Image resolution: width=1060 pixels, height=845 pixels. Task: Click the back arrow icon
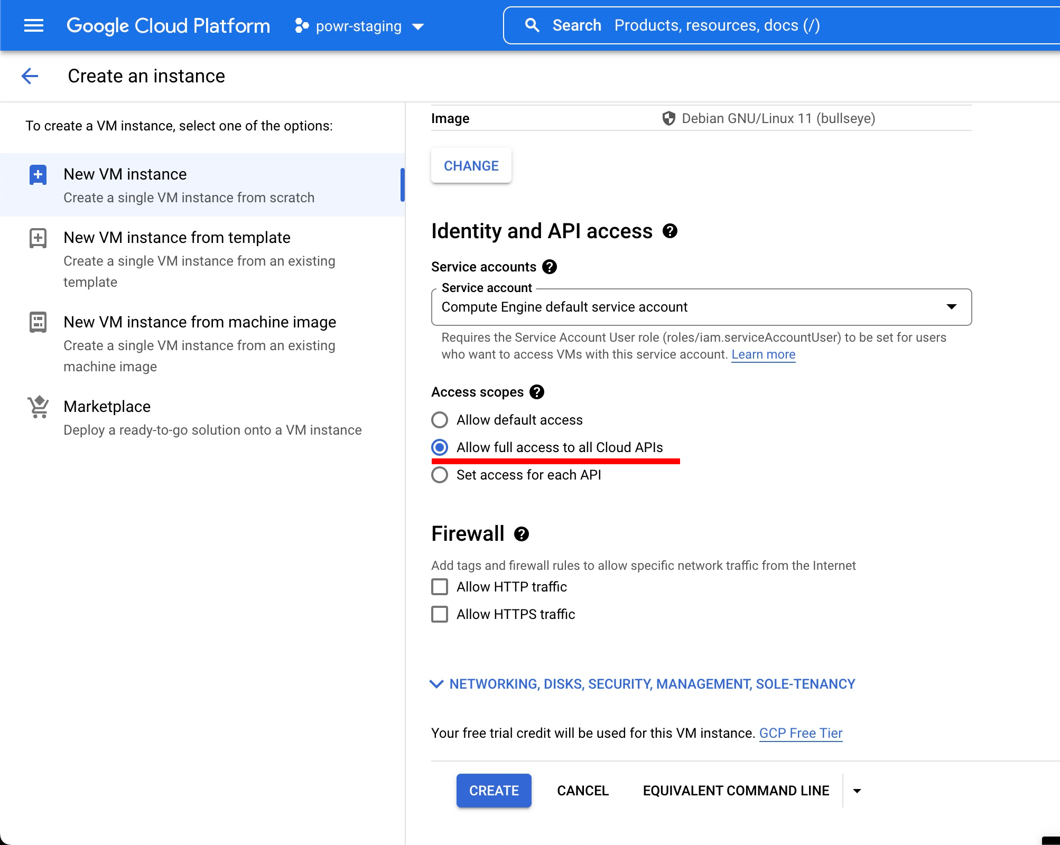pos(30,76)
